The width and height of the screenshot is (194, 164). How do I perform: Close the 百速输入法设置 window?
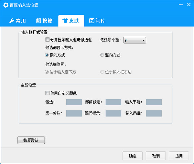click(x=189, y=5)
